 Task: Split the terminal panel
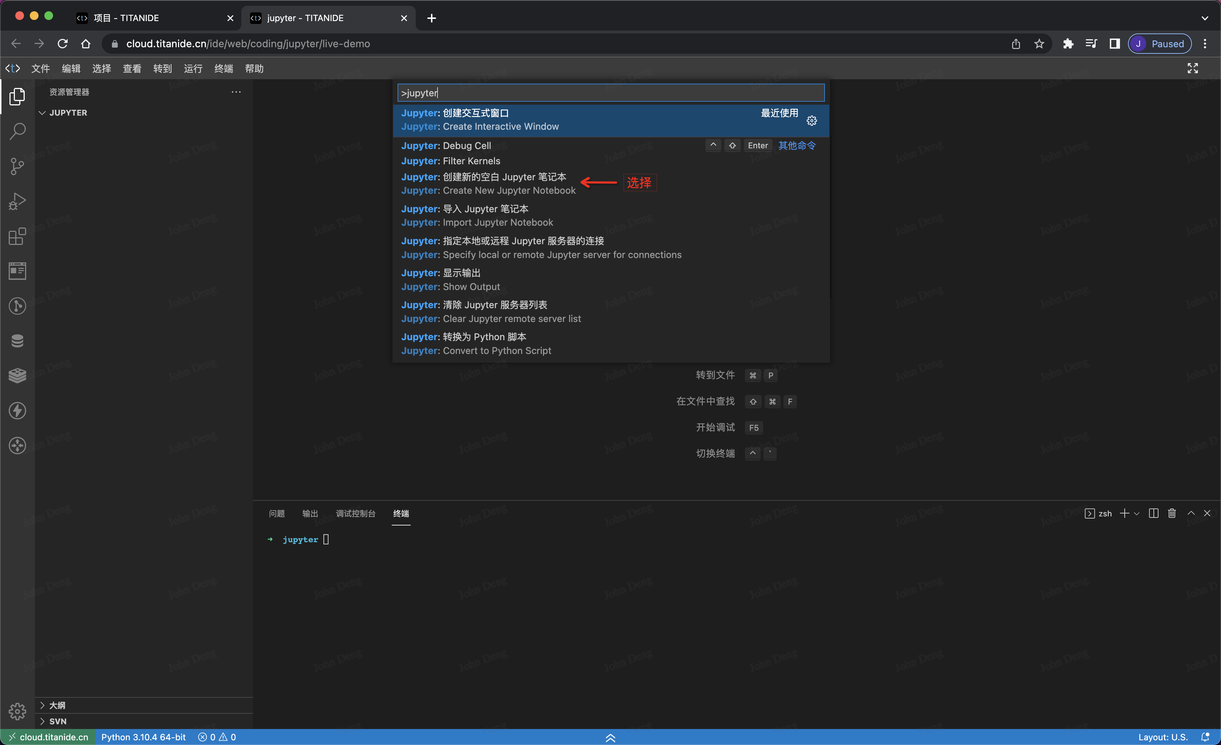click(x=1153, y=514)
